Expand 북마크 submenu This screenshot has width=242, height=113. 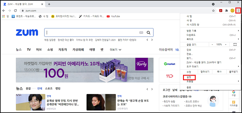tap(210, 39)
